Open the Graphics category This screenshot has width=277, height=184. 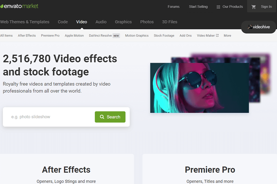tap(123, 22)
